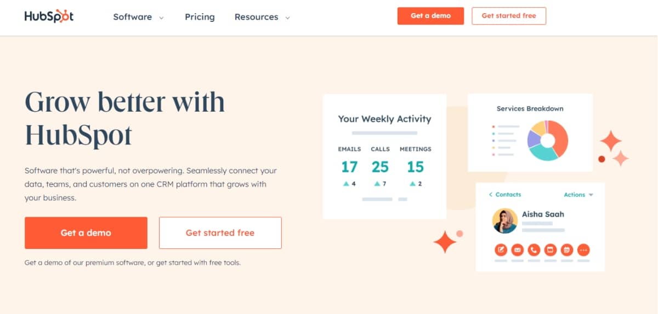Click the task window icon in contact card
This screenshot has height=314, width=658.
[550, 250]
